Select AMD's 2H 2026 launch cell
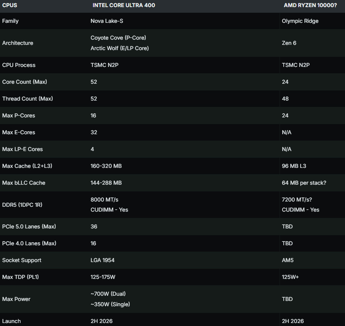This screenshot has height=326, width=345. (x=293, y=321)
